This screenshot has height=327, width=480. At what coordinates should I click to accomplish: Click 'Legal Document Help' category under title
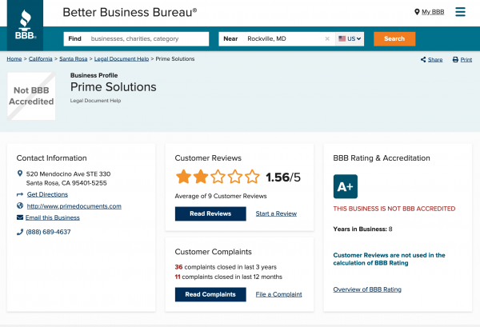[x=95, y=101]
